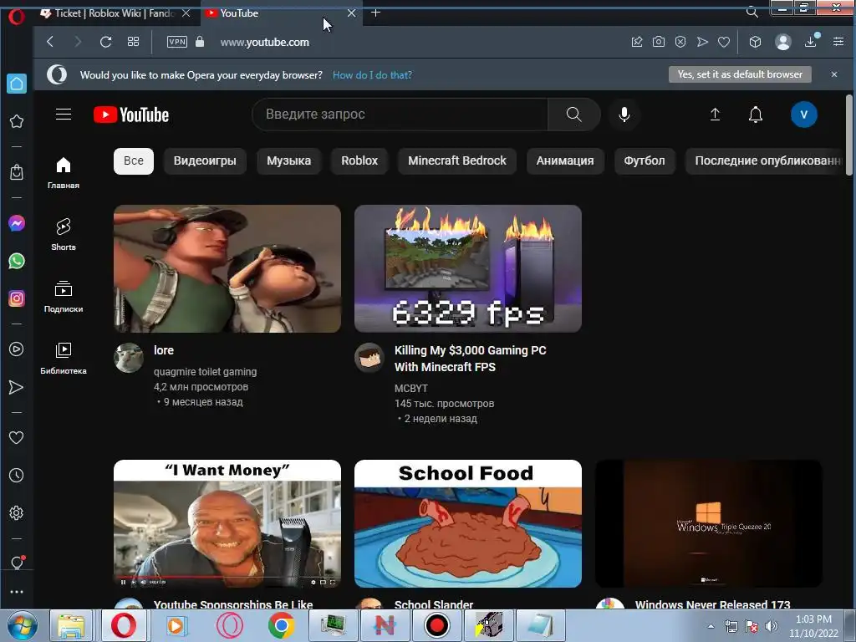Open Opera sidebar history clock icon

pyautogui.click(x=17, y=475)
